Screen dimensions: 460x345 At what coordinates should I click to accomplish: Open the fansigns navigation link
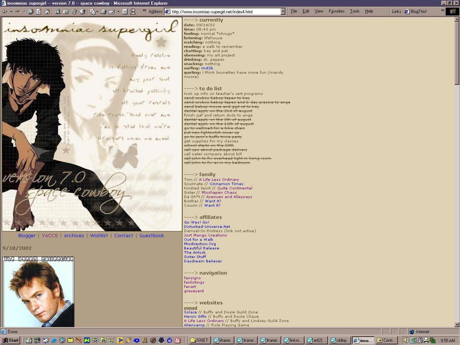[x=192, y=278]
